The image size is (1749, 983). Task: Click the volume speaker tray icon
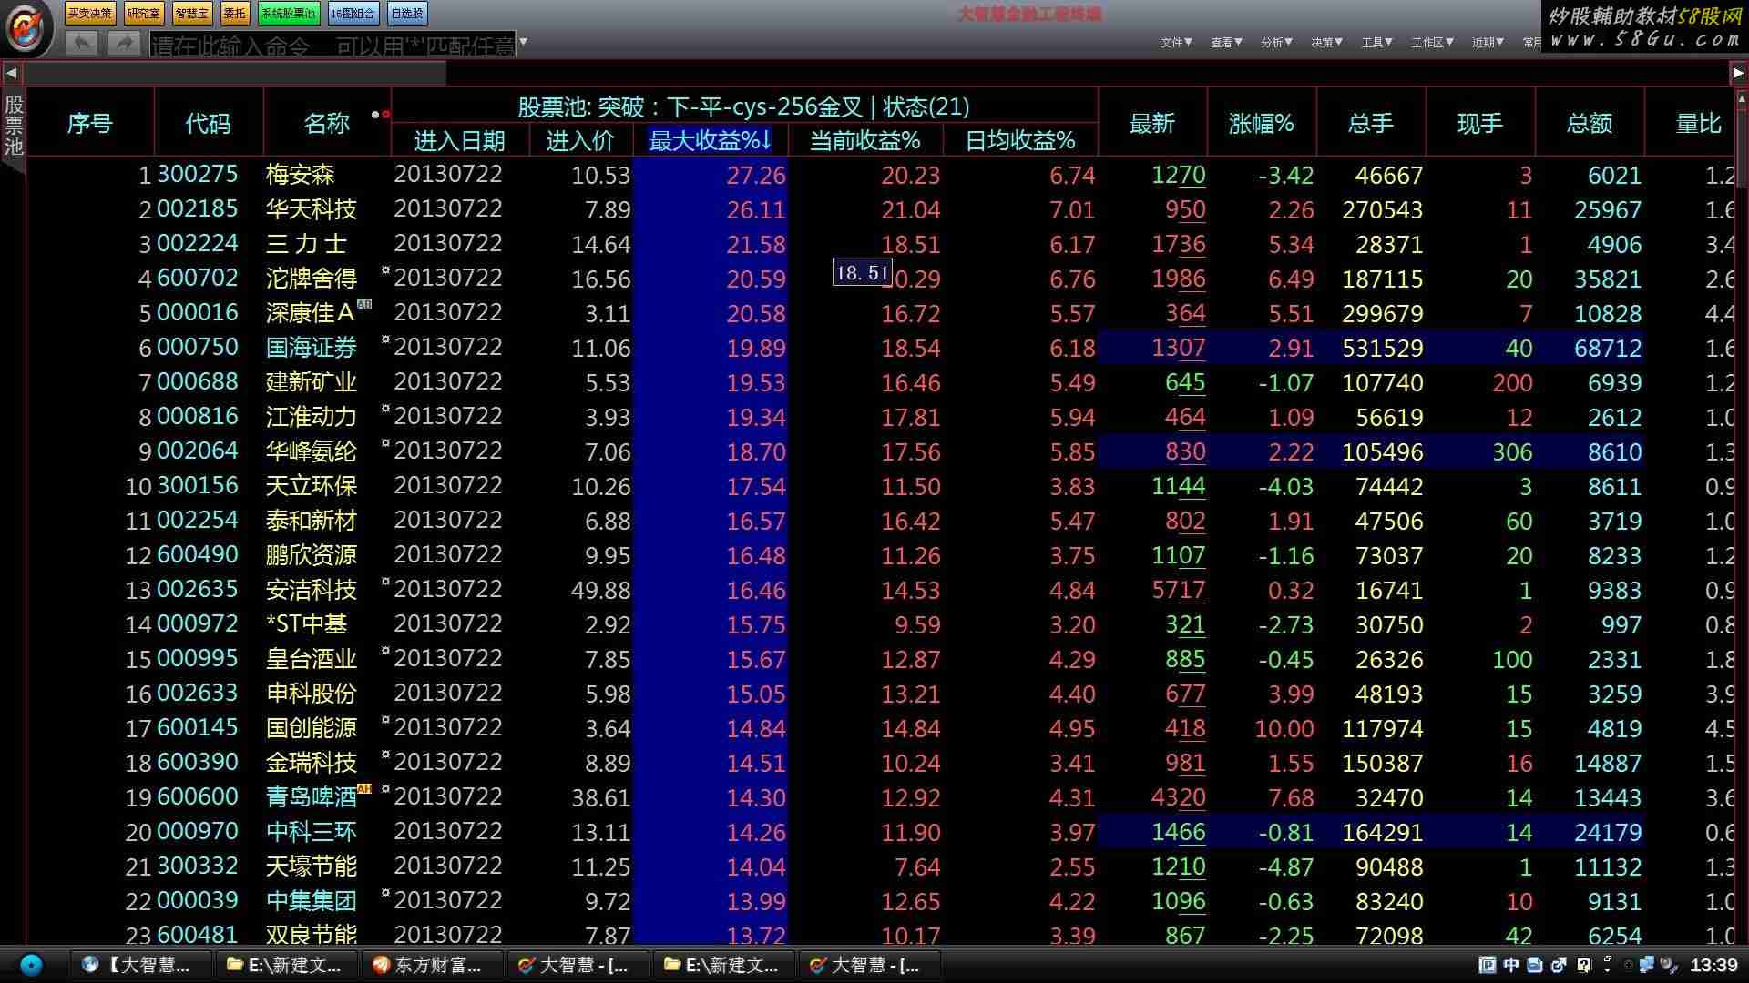tap(1669, 965)
